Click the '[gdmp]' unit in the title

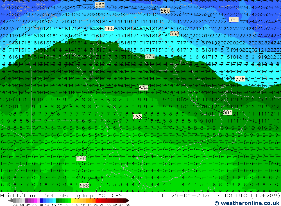(x=85, y=196)
